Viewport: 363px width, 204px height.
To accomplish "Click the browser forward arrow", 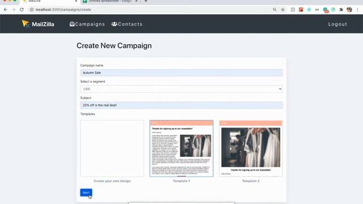I will coord(14,10).
